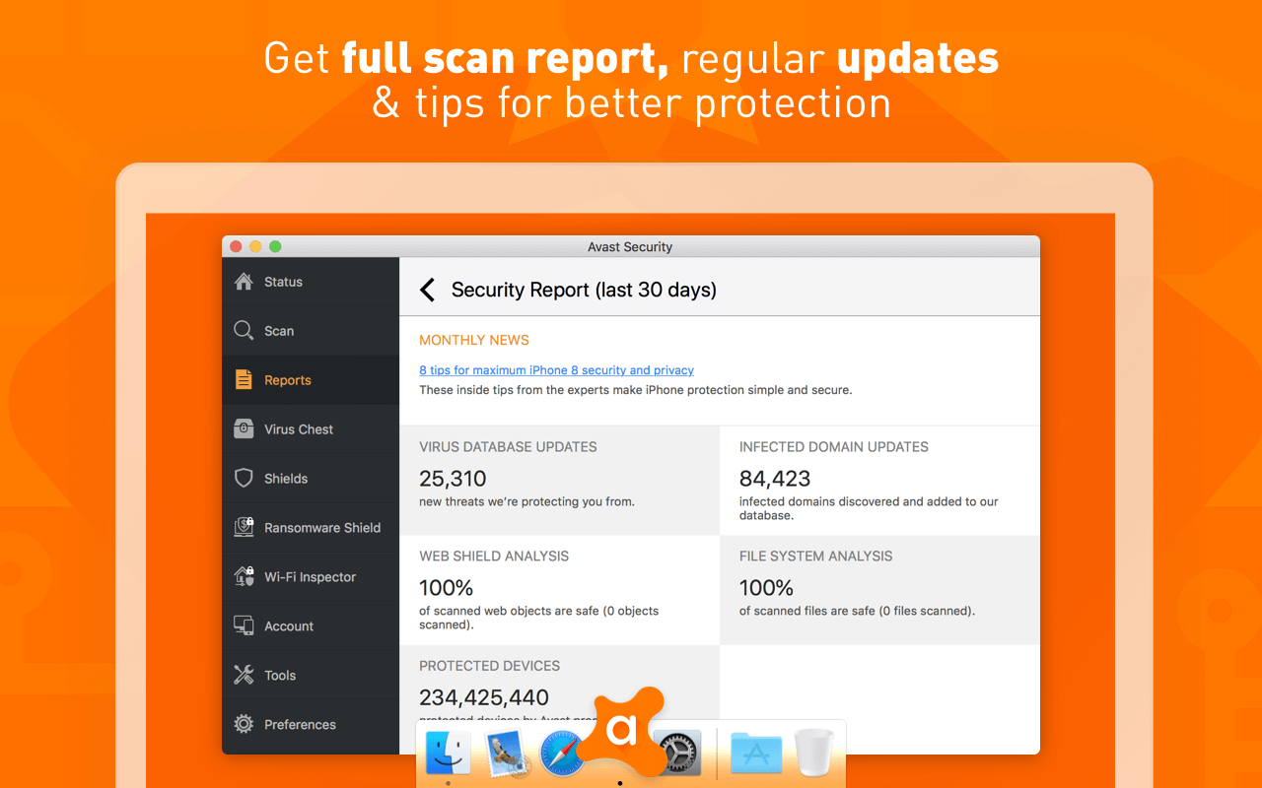Image resolution: width=1262 pixels, height=788 pixels.
Task: Click the Shields shield icon
Action: click(x=244, y=479)
